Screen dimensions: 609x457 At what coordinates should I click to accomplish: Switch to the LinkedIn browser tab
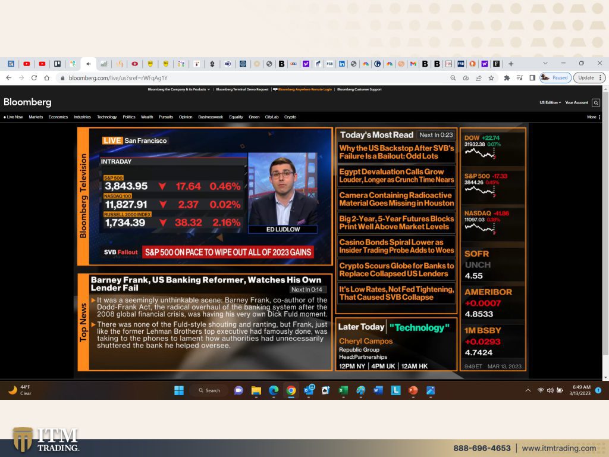click(x=341, y=64)
